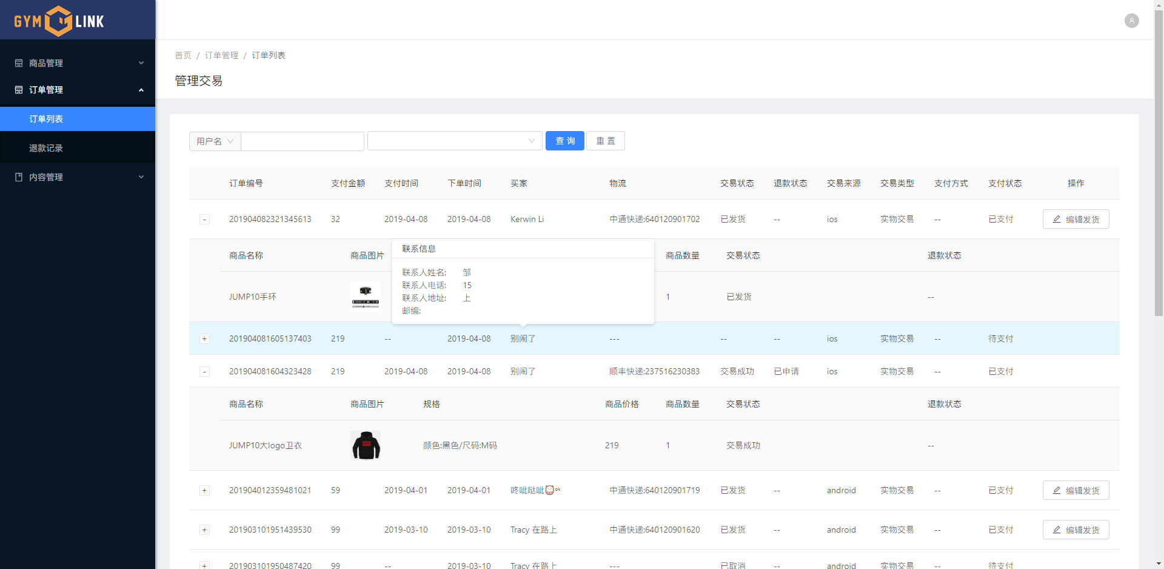Click logistics 顺丰快递:237516230383
The height and width of the screenshot is (569, 1164).
point(655,371)
